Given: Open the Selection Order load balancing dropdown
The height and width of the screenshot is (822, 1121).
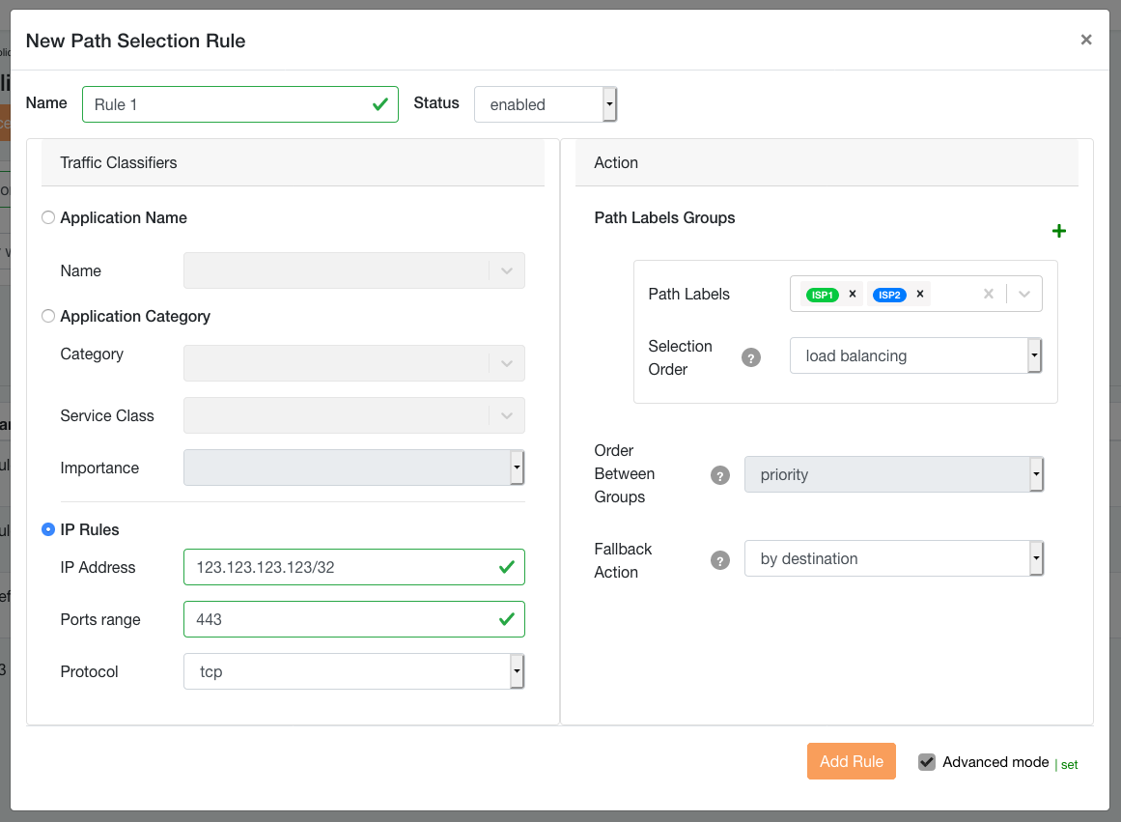Looking at the screenshot, I should pyautogui.click(x=914, y=355).
